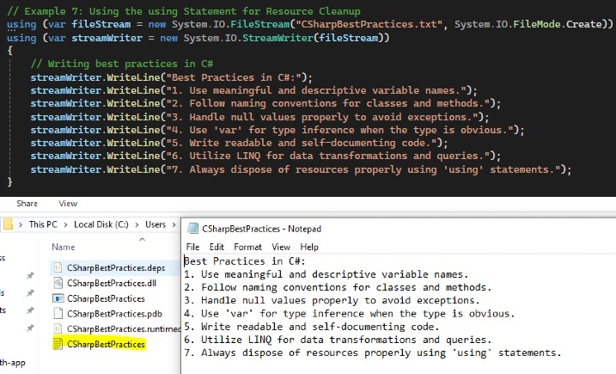Click the 'var fileStream' using statement line
This screenshot has width=616, height=374.
click(x=310, y=24)
